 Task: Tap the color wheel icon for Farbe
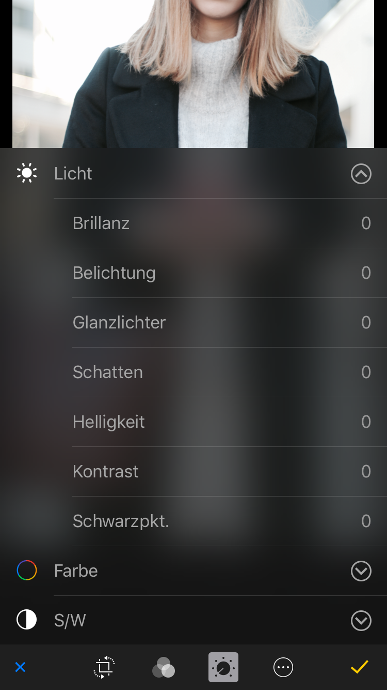click(27, 571)
